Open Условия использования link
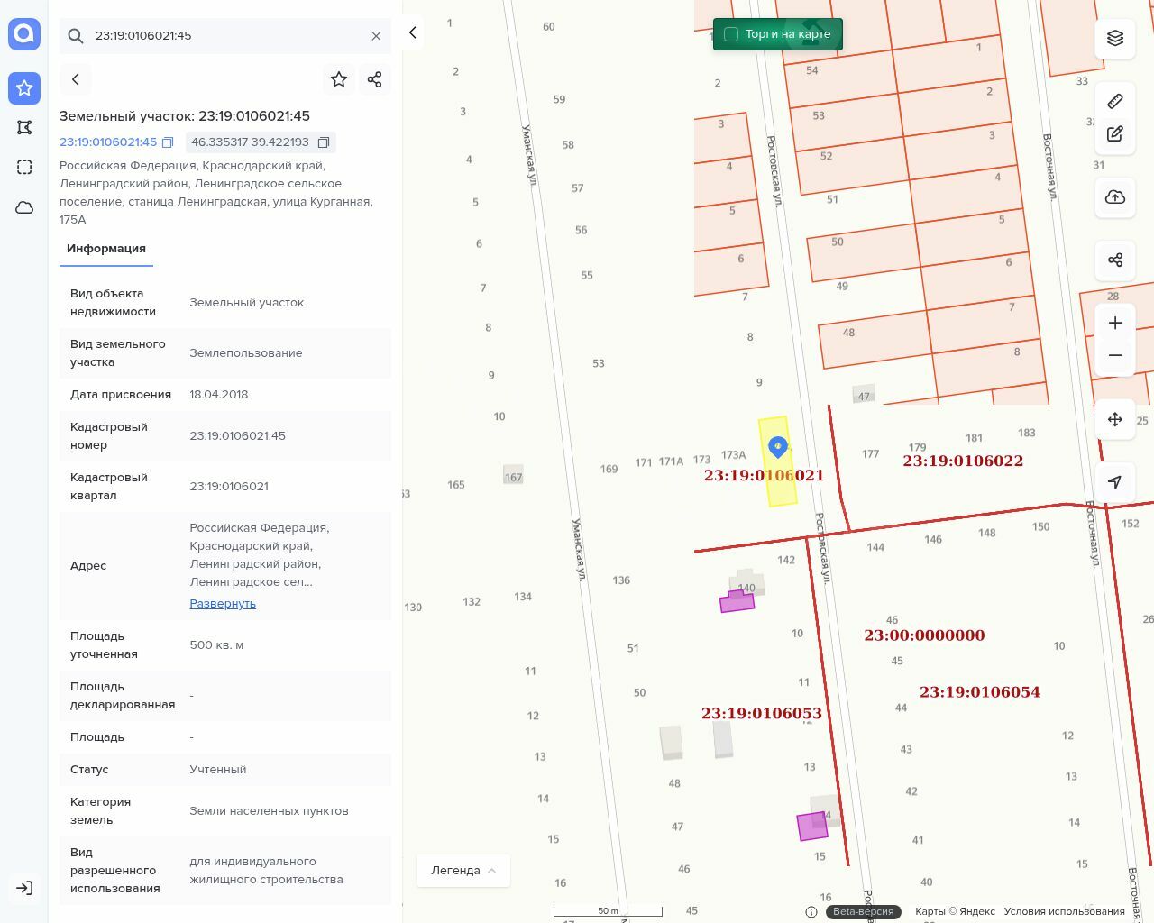The height and width of the screenshot is (923, 1154). tap(1064, 911)
